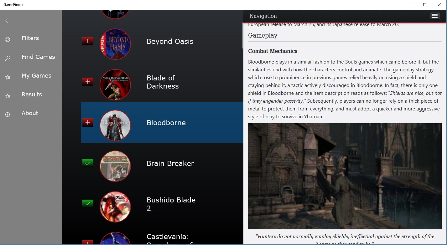Select the Bushido Blade 2 title
The image size is (447, 245).
click(171, 204)
